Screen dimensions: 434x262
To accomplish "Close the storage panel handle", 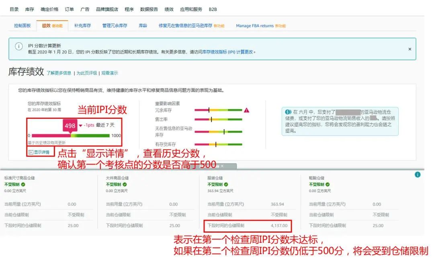I will [x=222, y=166].
